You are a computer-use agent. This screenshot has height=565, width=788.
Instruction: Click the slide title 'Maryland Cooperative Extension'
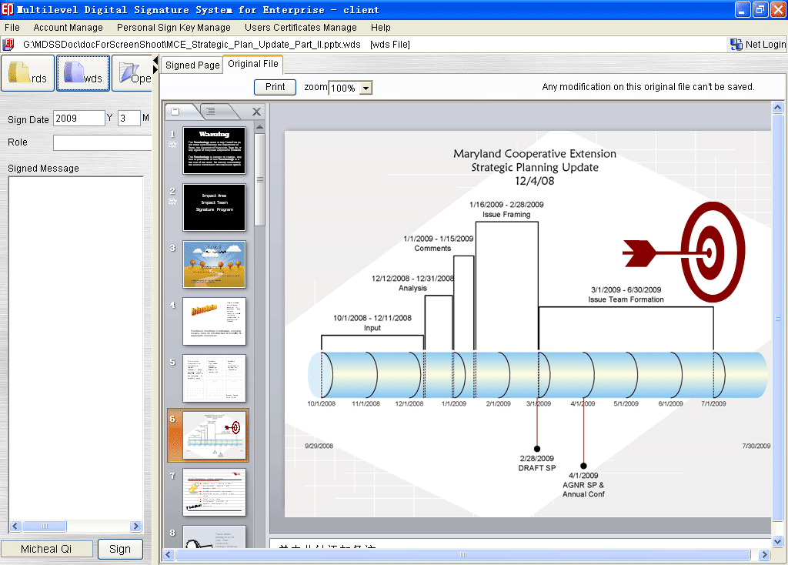pyautogui.click(x=535, y=154)
